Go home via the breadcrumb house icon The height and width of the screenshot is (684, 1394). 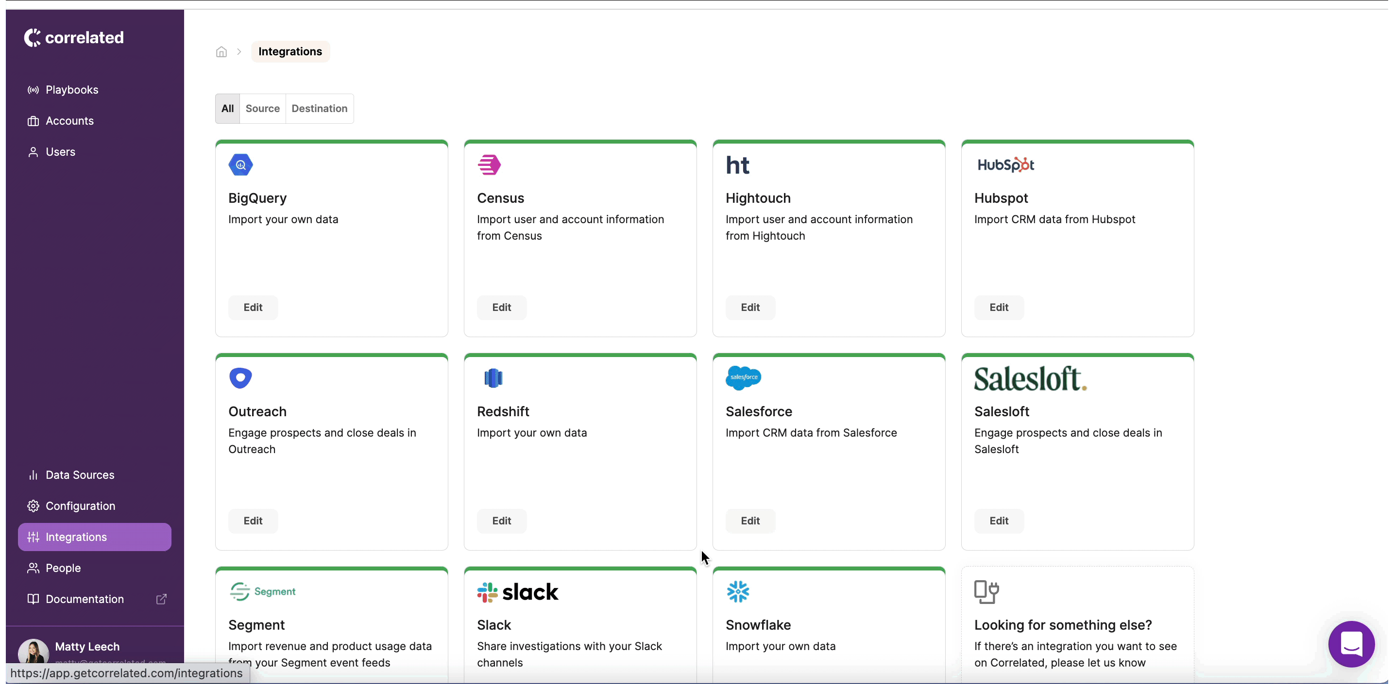(221, 52)
